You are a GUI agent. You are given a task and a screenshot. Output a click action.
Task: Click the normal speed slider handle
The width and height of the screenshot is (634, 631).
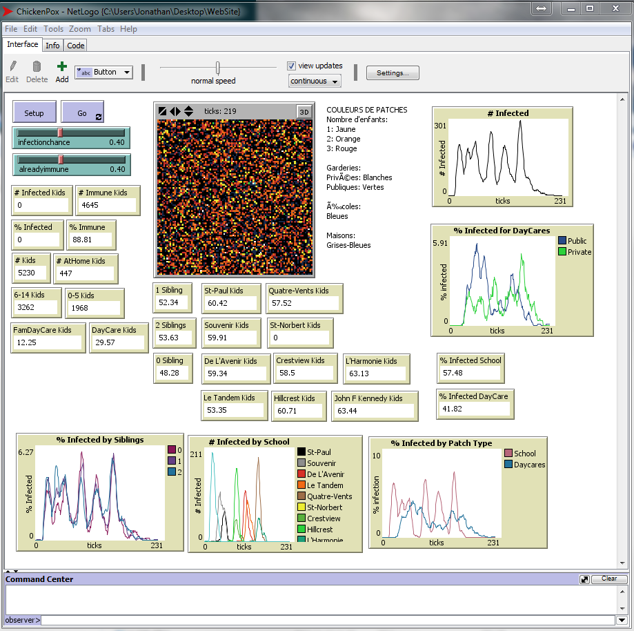tap(218, 68)
